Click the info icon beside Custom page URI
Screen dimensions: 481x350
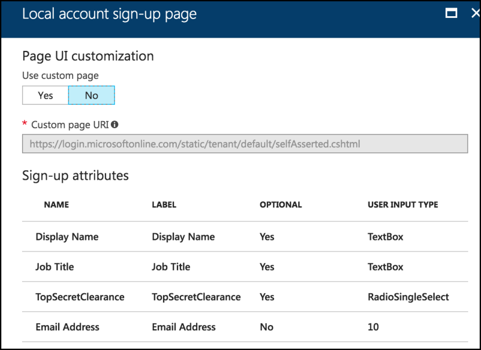tap(115, 125)
